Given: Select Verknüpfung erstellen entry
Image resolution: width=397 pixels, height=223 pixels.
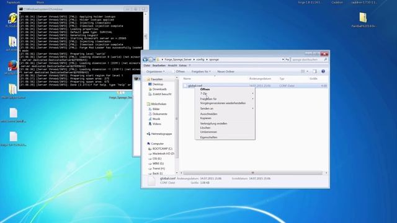Looking at the screenshot, I should [213, 124].
